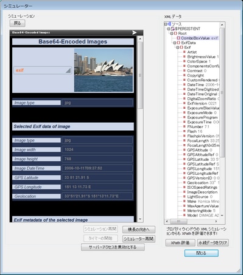Collapse the $PERSISTENT tree node
243x275 pixels.
click(x=169, y=29)
